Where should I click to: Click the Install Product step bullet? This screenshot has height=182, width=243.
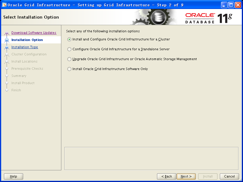pos(7,83)
